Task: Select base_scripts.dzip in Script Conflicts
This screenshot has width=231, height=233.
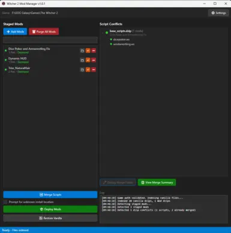Action: 121,31
